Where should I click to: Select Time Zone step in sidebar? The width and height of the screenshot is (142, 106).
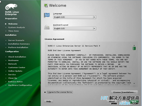(13, 31)
